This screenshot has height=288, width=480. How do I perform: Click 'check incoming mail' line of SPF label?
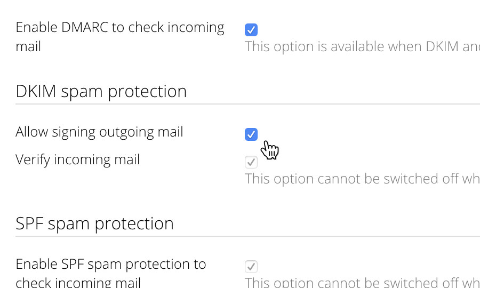coord(78,283)
